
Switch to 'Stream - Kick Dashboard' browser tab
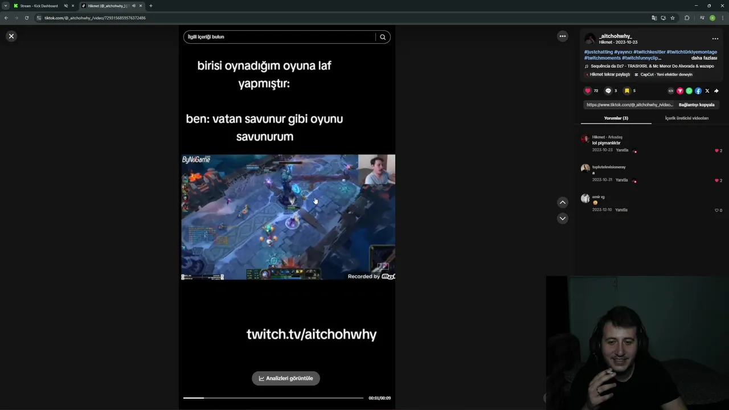click(x=39, y=6)
